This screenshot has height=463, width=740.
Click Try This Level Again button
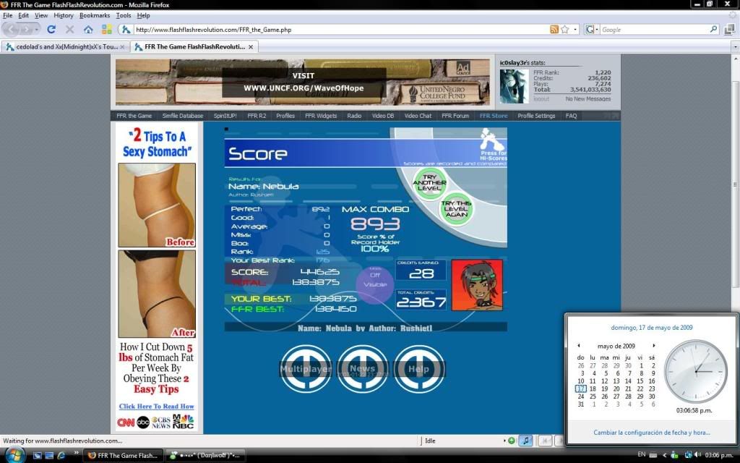[x=456, y=209]
